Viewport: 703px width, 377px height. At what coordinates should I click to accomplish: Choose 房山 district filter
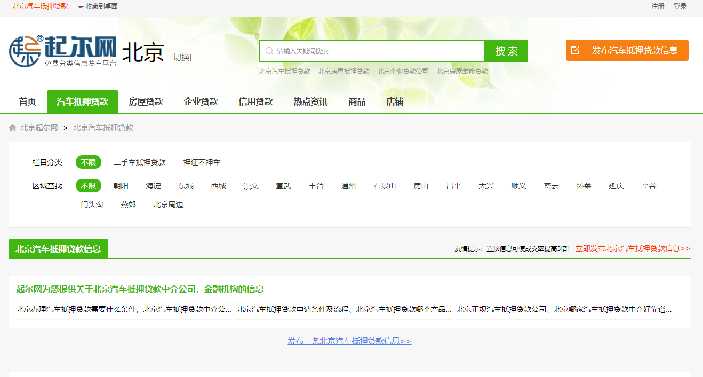(x=421, y=186)
